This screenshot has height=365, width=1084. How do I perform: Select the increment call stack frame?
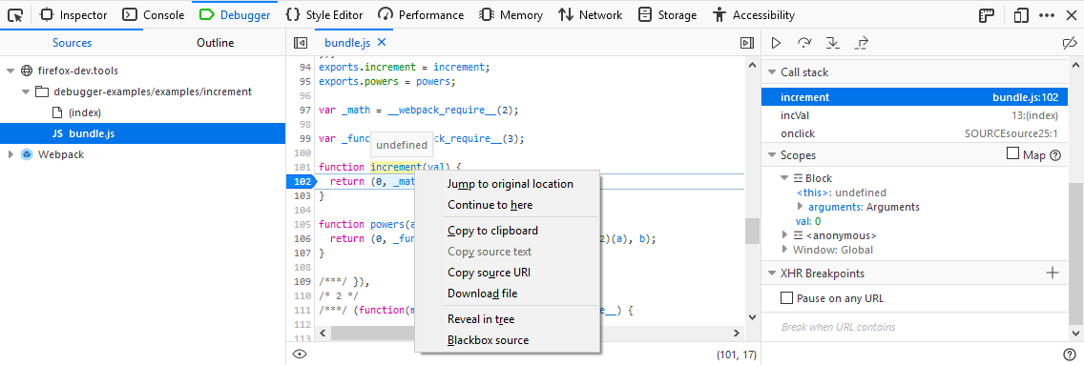915,97
